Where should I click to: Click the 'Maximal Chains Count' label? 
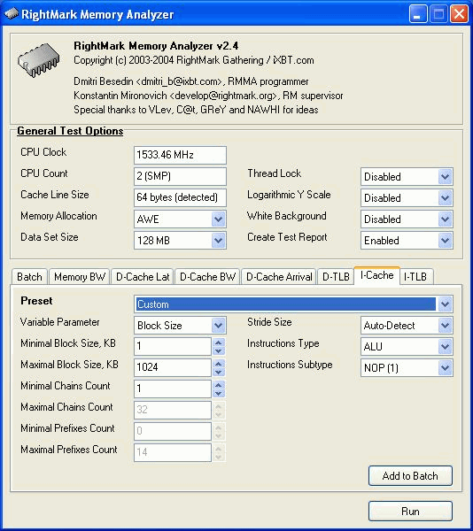tap(66, 407)
